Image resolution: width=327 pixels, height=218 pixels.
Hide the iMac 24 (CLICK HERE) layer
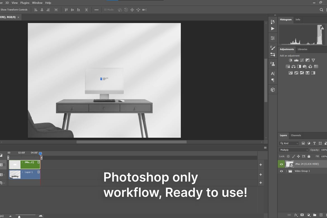281,164
